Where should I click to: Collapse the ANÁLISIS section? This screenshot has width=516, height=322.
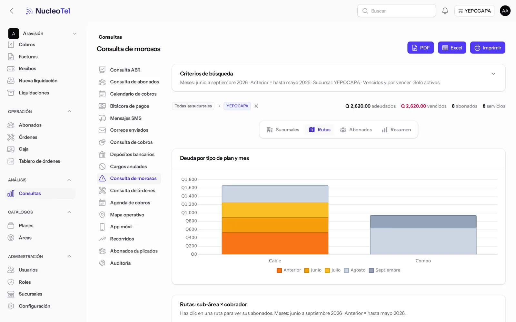pyautogui.click(x=69, y=180)
